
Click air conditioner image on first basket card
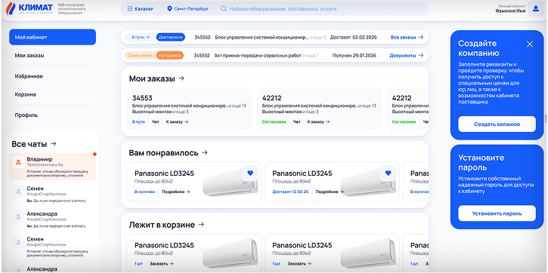pyautogui.click(x=231, y=253)
